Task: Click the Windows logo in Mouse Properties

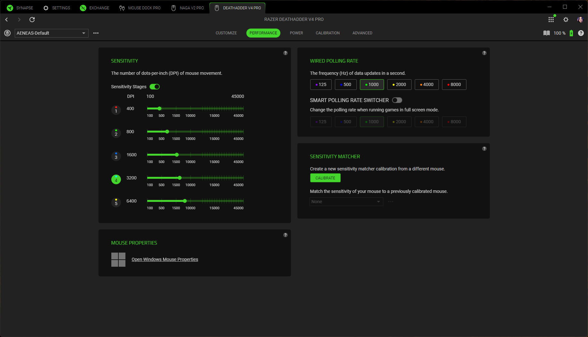Action: coord(118,260)
